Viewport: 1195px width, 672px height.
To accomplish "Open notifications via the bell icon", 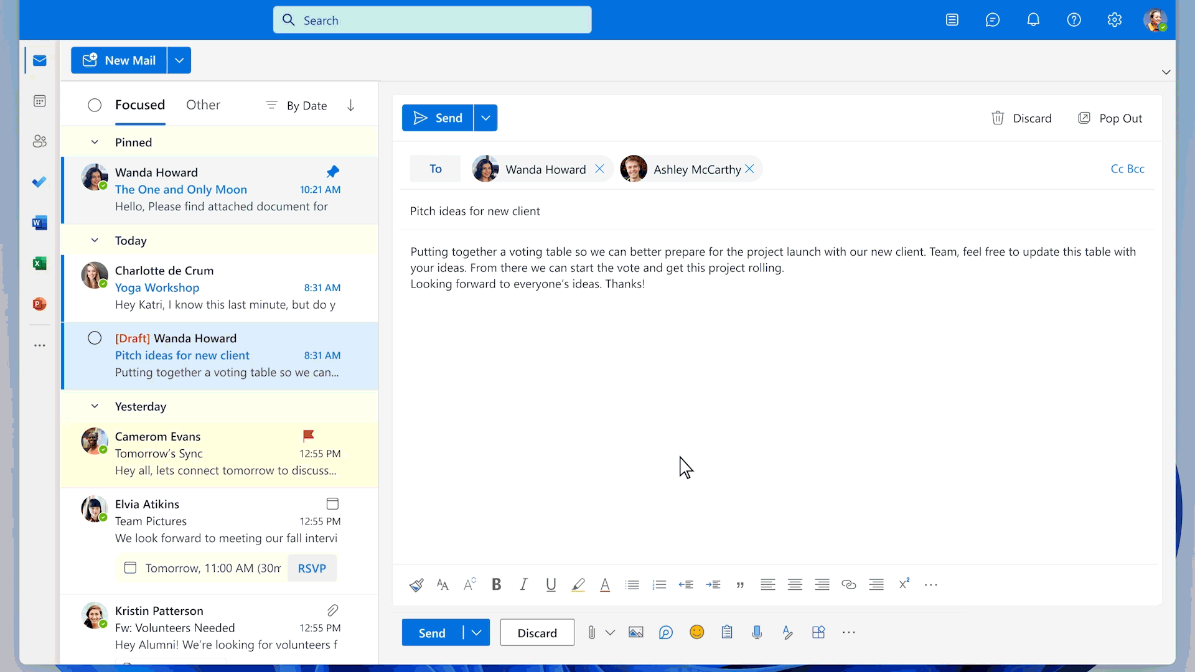I will coord(1034,19).
